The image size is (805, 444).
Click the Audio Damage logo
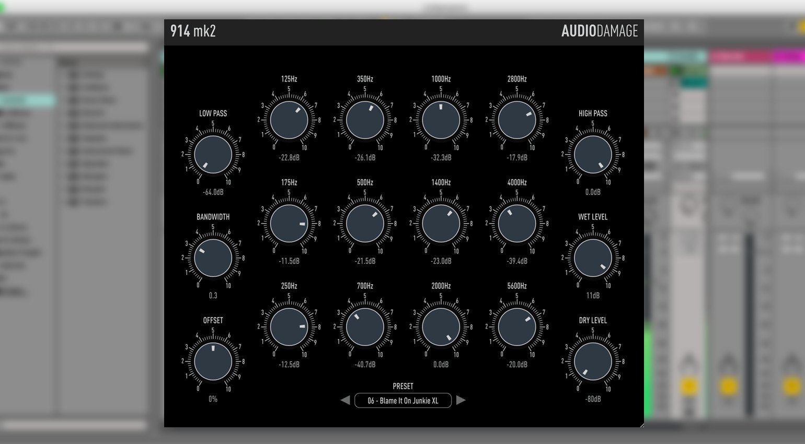(600, 31)
